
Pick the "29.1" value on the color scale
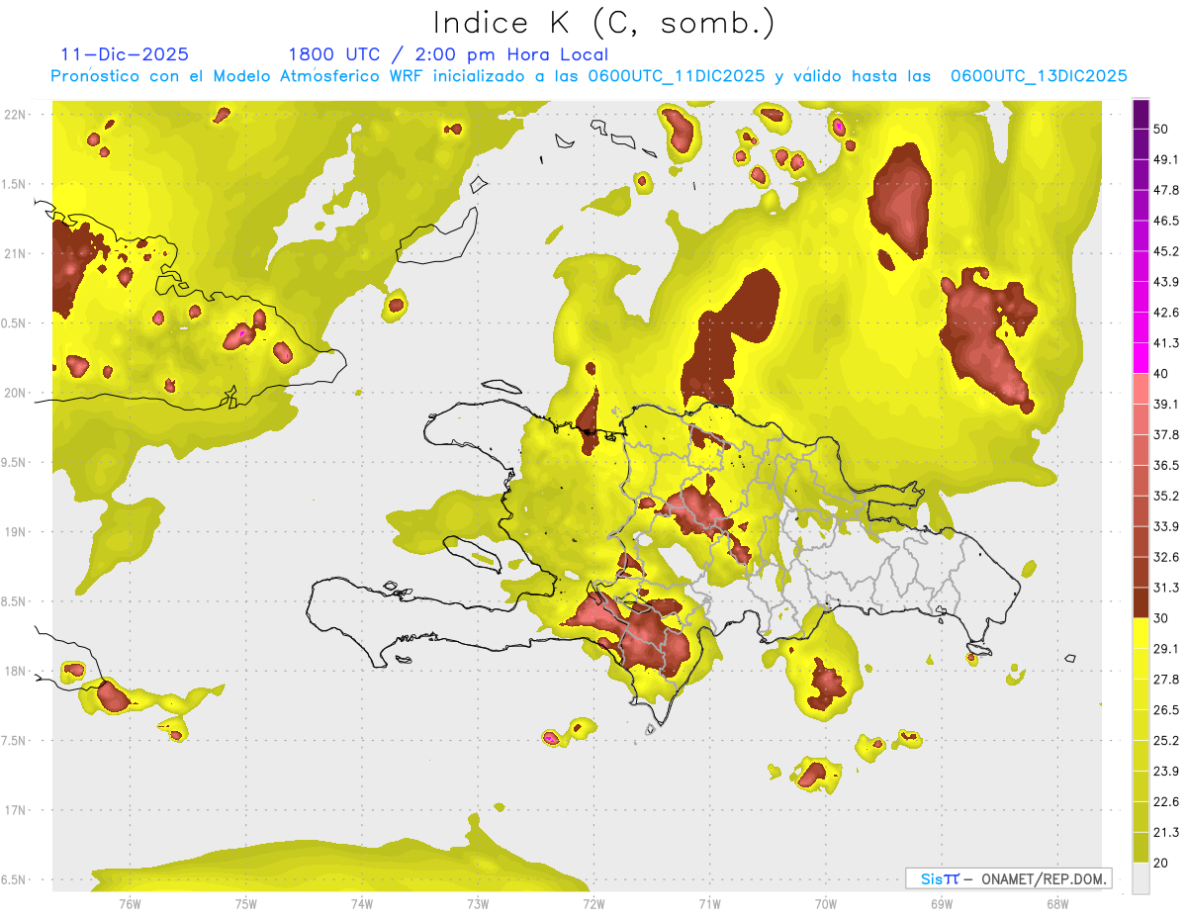coord(1166,649)
